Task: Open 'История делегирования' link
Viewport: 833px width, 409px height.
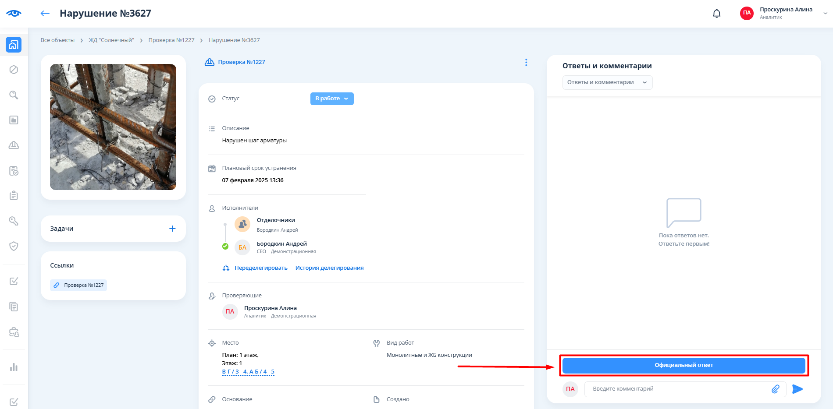Action: click(329, 268)
